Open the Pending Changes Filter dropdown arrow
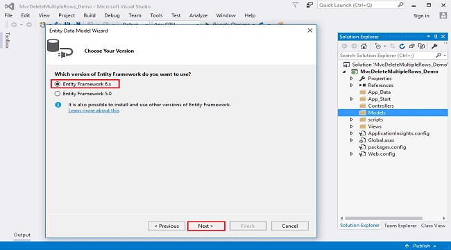Image resolution: width=451 pixels, height=250 pixels. click(x=384, y=47)
